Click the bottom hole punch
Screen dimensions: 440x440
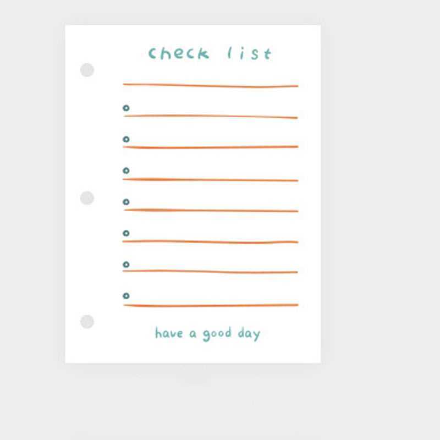pyautogui.click(x=87, y=322)
